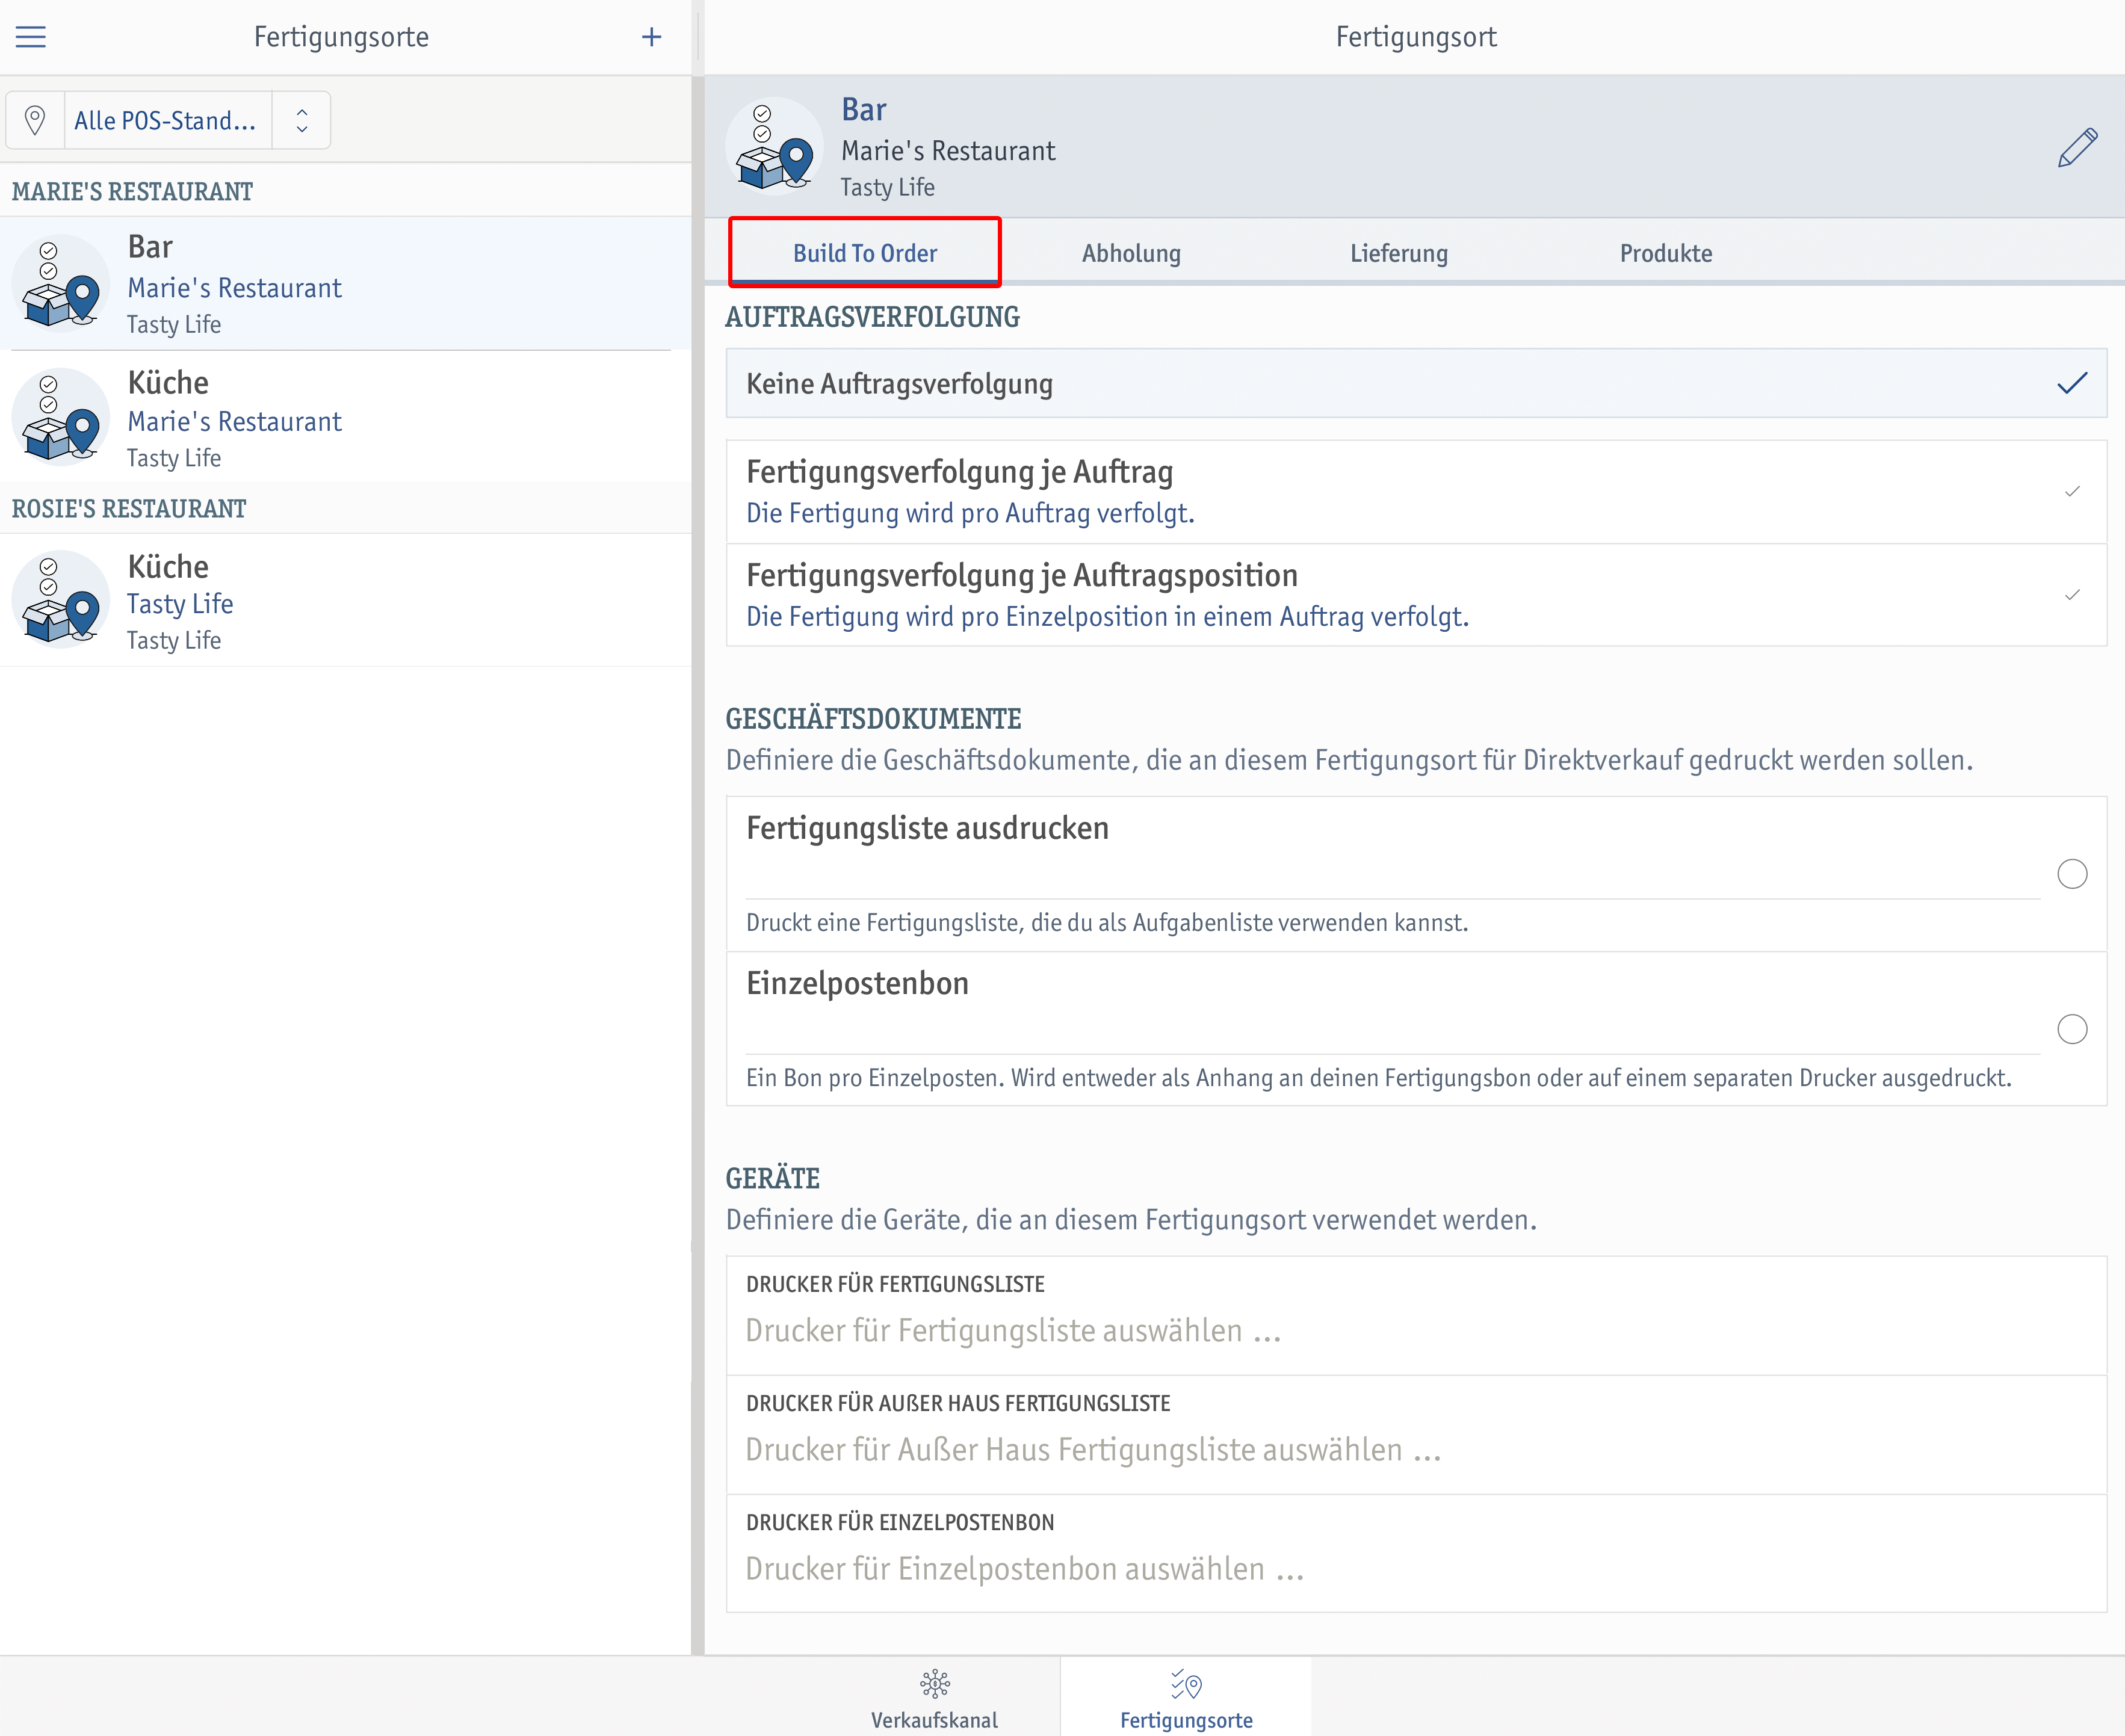Open the hamburger menu
Viewport: 2125px width, 1736px height.
31,37
